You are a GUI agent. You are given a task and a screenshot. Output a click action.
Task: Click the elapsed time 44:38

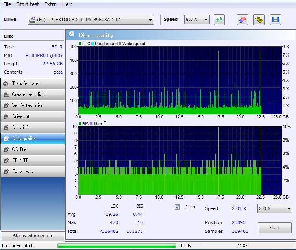242,246
